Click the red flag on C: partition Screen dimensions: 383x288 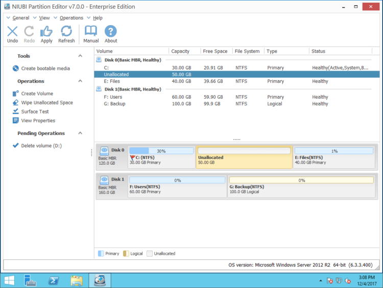[132, 158]
